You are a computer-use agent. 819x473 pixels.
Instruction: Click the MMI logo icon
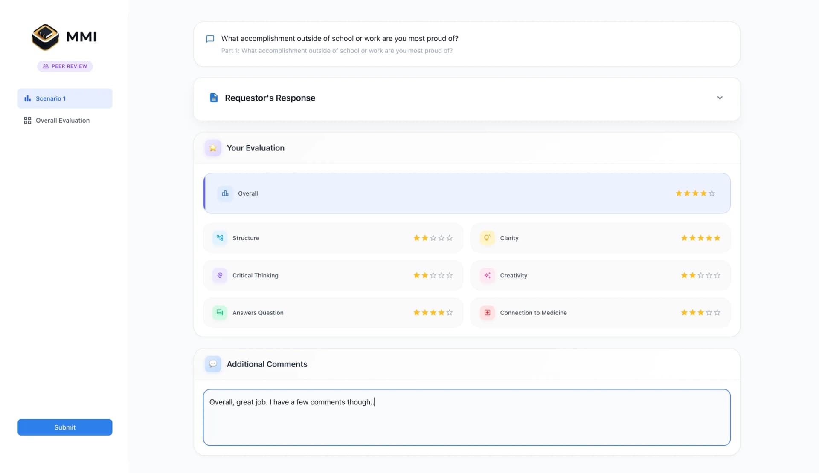tap(45, 37)
